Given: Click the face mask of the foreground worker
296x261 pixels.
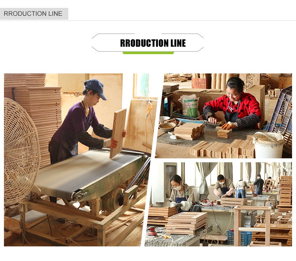Looking at the screenshot, I should (x=178, y=188).
